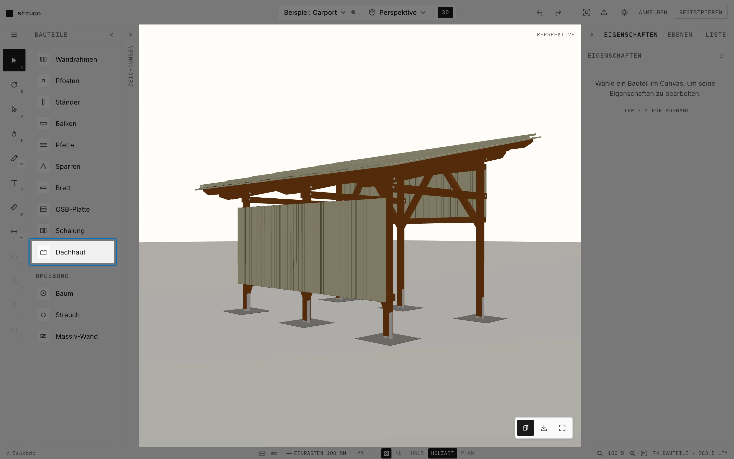This screenshot has width=734, height=459.
Task: Zoom out using the status bar magnifier
Action: [x=600, y=453]
